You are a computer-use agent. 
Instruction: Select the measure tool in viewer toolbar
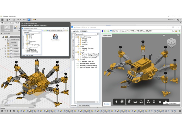(x=135, y=102)
